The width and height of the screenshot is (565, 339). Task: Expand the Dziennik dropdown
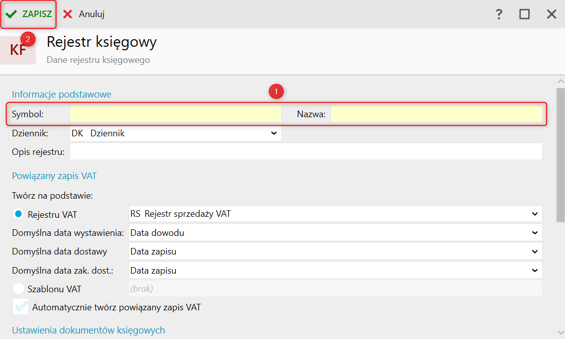tap(175, 133)
